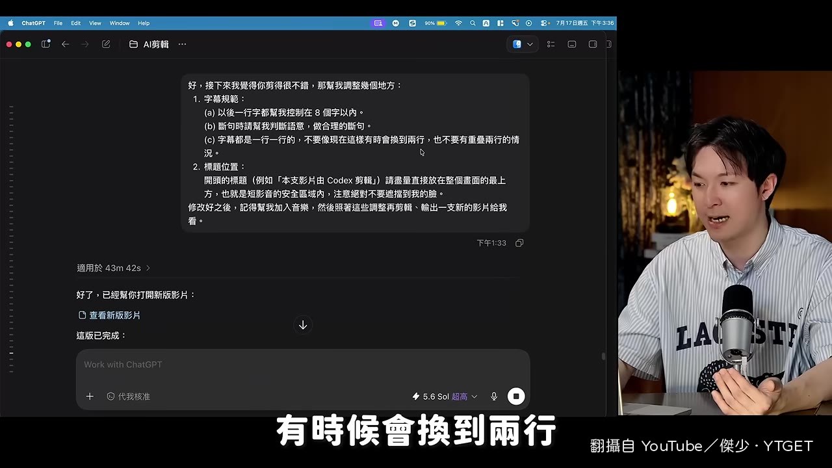
Task: Add attachment with the plus icon
Action: (x=90, y=396)
